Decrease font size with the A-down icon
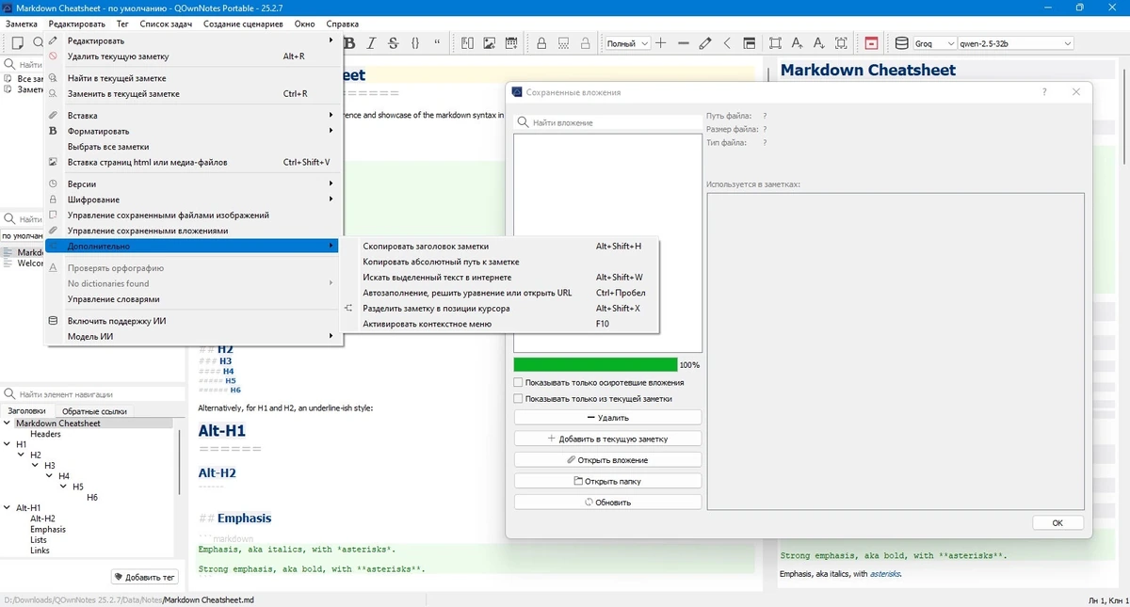The width and height of the screenshot is (1130, 607). tap(819, 43)
